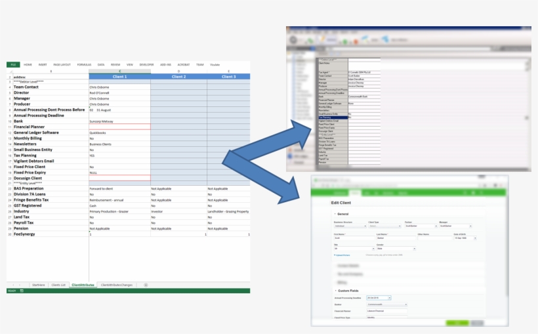
Task: Collapse the Custom Fields section
Action: [x=336, y=290]
